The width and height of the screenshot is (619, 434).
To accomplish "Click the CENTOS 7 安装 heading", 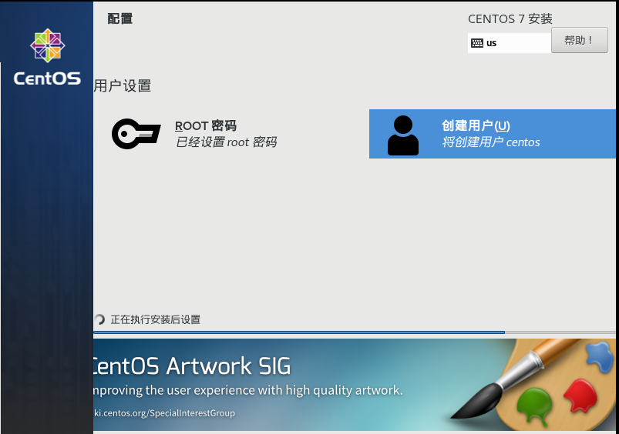I will [x=510, y=18].
